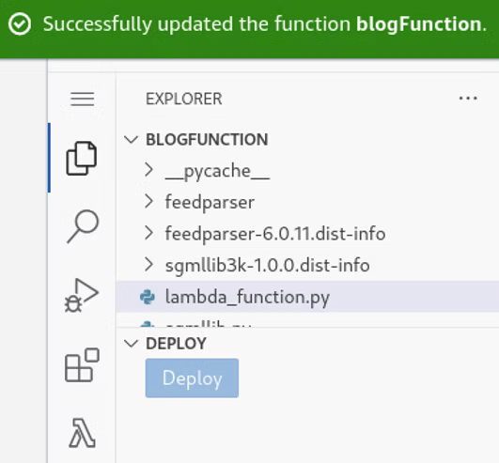The width and height of the screenshot is (499, 463).
Task: Open Explorer more actions ellipsis
Action: 468,99
